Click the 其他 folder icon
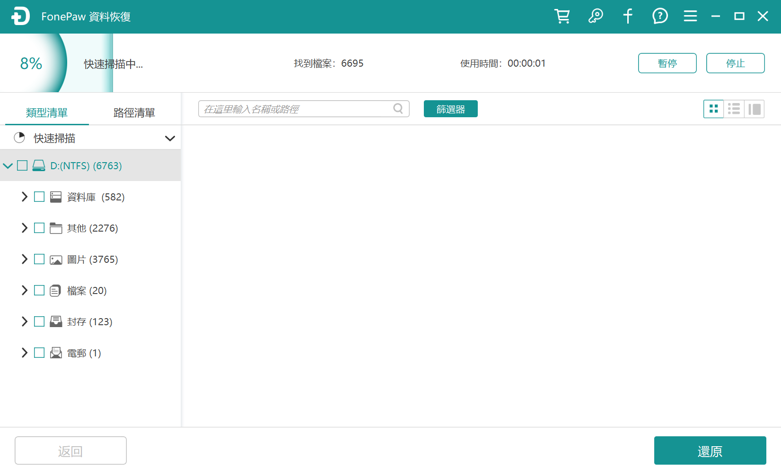This screenshot has width=781, height=476. 56,228
